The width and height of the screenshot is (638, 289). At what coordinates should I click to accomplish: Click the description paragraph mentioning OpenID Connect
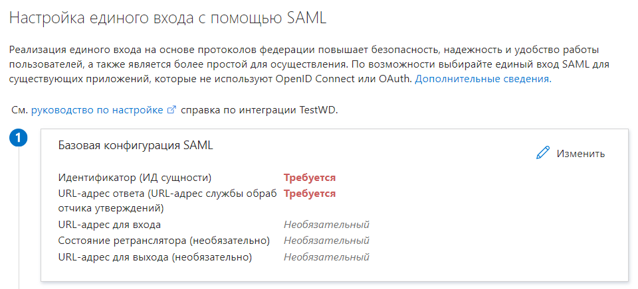[306, 65]
